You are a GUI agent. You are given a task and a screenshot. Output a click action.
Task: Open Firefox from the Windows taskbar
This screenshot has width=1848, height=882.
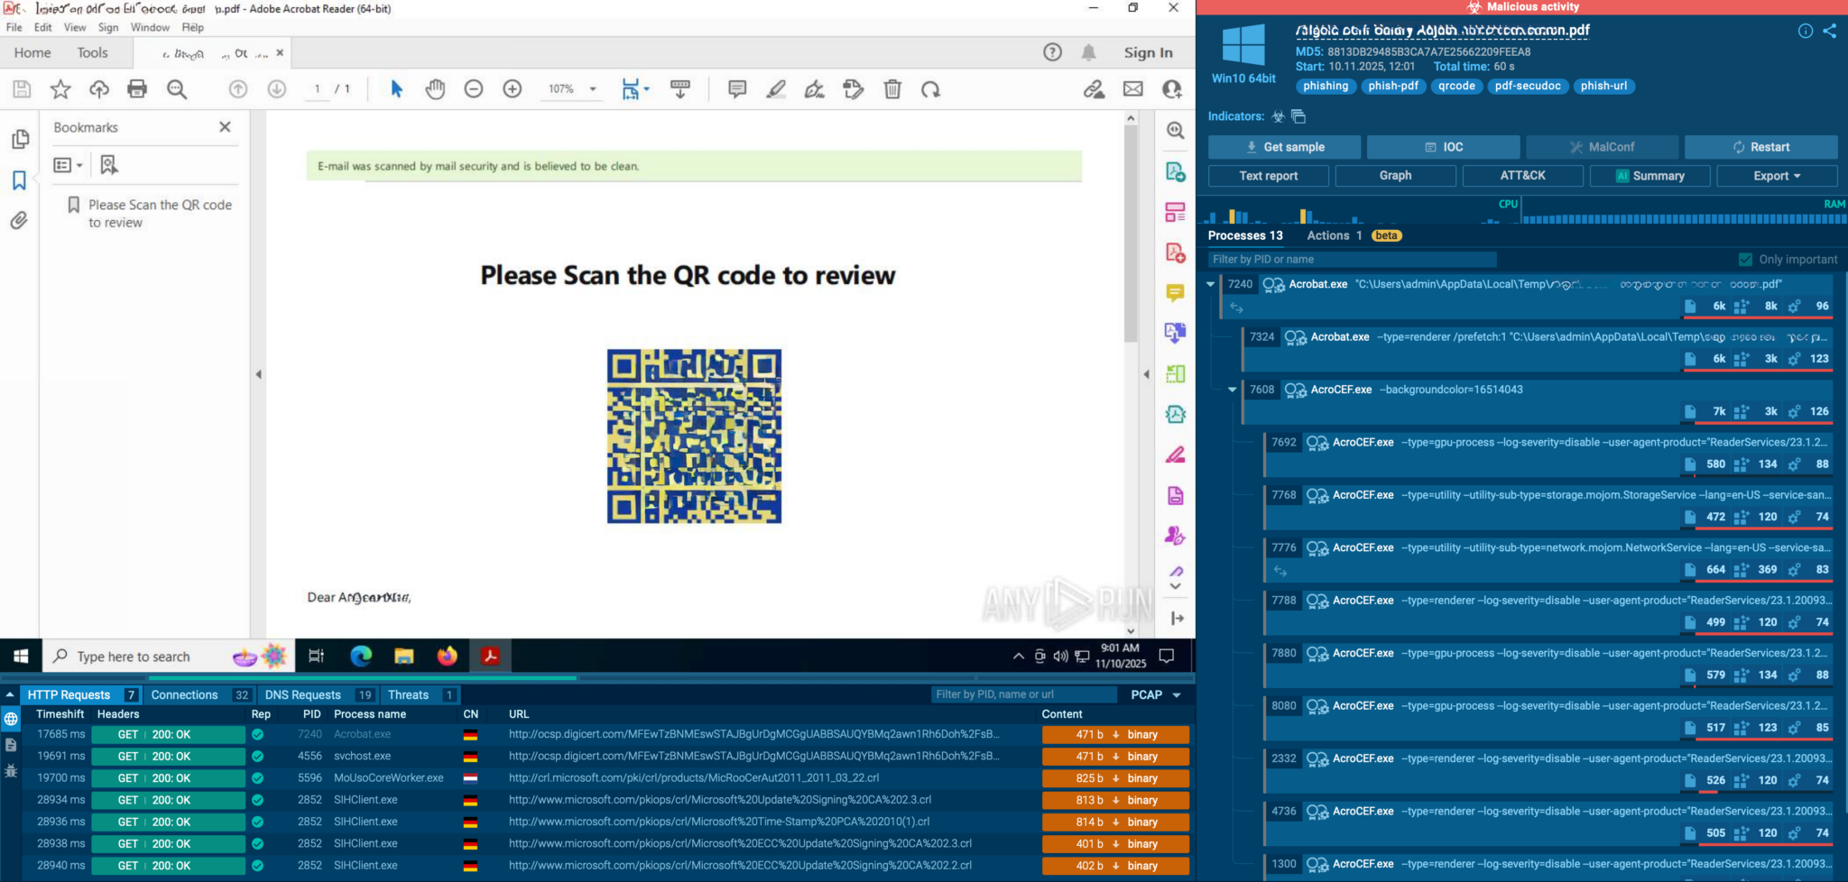point(447,656)
